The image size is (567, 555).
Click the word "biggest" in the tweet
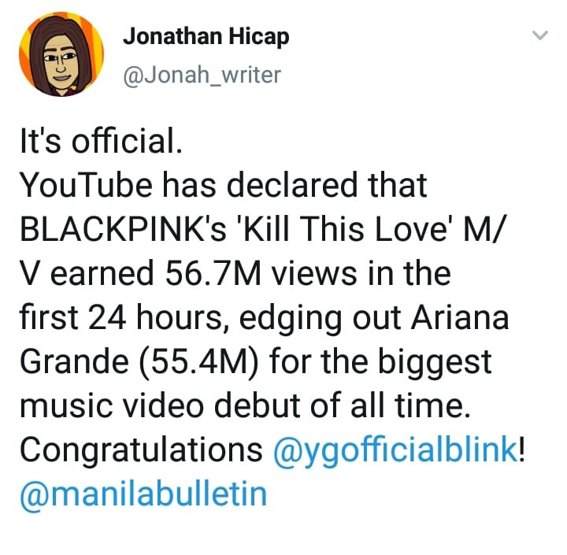pyautogui.click(x=435, y=363)
